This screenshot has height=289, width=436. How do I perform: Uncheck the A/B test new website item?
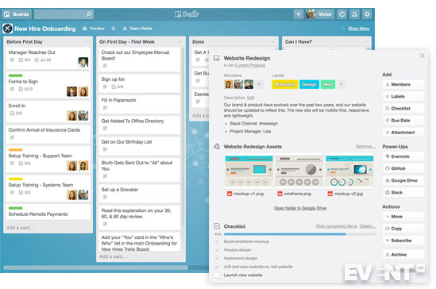(217, 267)
